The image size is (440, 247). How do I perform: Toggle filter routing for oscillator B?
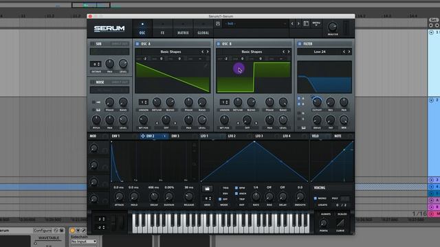(x=299, y=104)
